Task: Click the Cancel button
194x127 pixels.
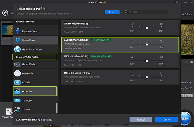Action: pyautogui.click(x=141, y=120)
